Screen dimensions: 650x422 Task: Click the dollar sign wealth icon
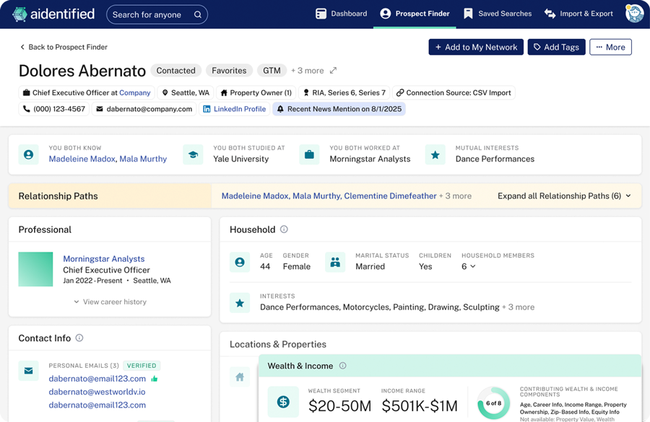[x=283, y=402]
